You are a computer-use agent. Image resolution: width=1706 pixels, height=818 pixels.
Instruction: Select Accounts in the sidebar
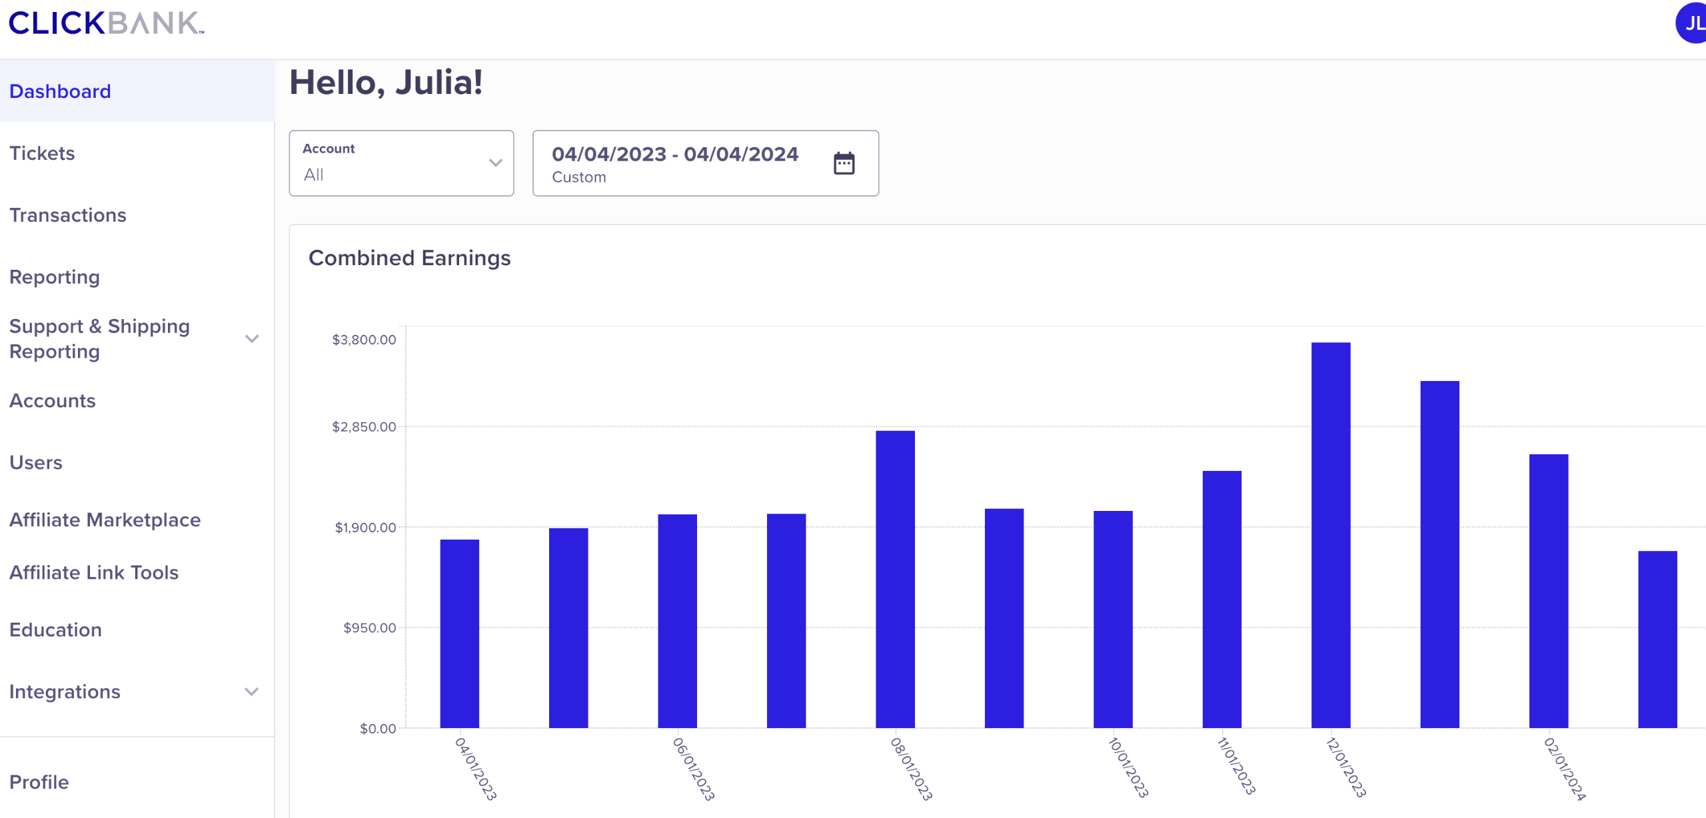(x=53, y=401)
